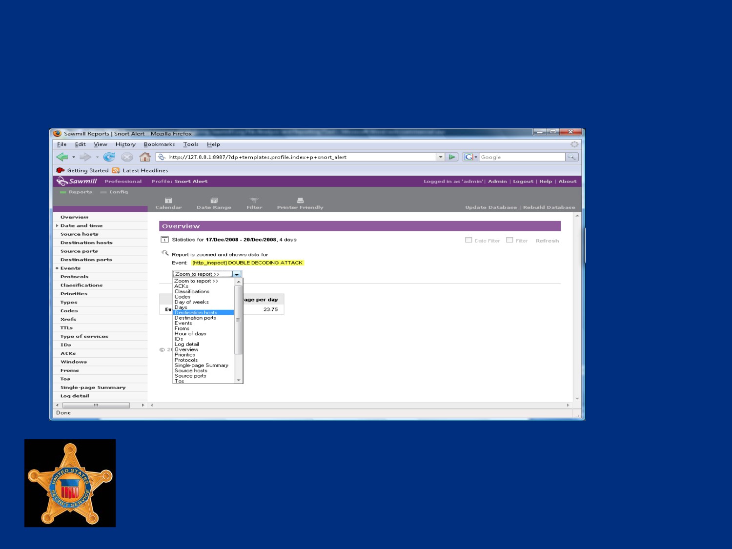The width and height of the screenshot is (732, 549).
Task: Toggle the Filter checkbox next to Refresh
Action: (509, 240)
